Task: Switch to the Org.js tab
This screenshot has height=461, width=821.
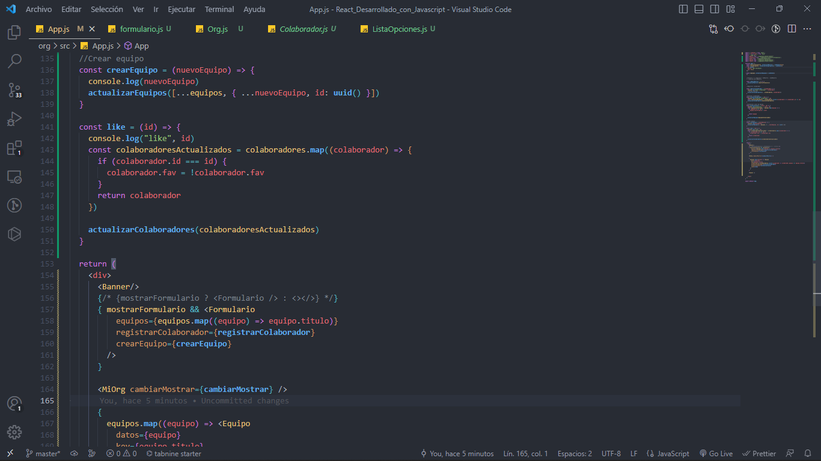Action: pyautogui.click(x=218, y=29)
